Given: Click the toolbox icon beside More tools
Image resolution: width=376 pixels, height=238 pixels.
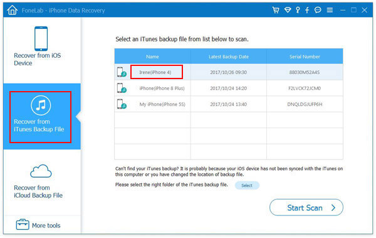Looking at the screenshot, I should (23, 225).
